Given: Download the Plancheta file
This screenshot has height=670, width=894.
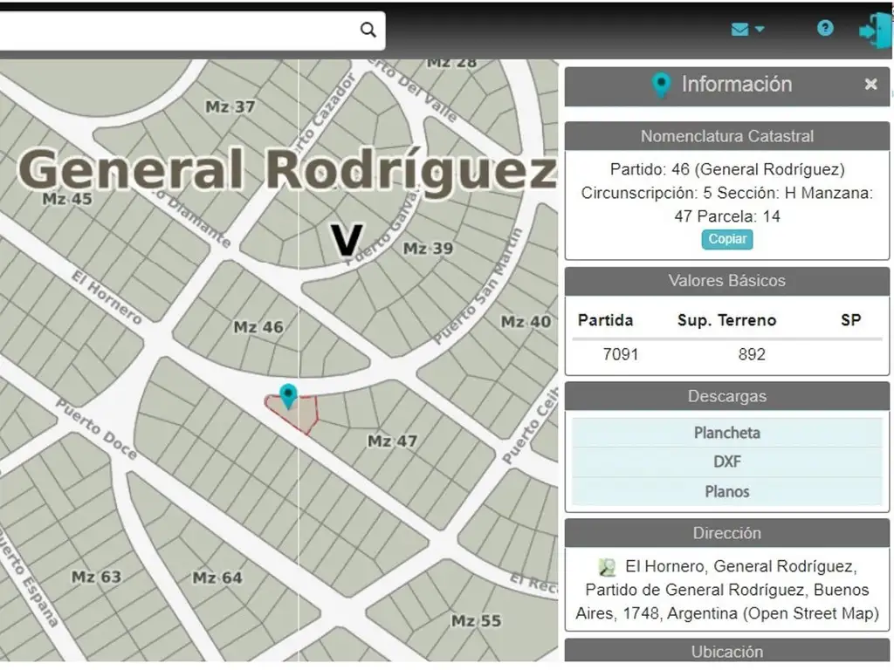Looking at the screenshot, I should [x=726, y=433].
